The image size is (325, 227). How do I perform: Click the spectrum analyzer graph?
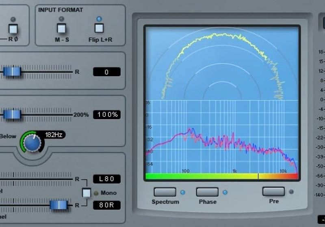222,137
